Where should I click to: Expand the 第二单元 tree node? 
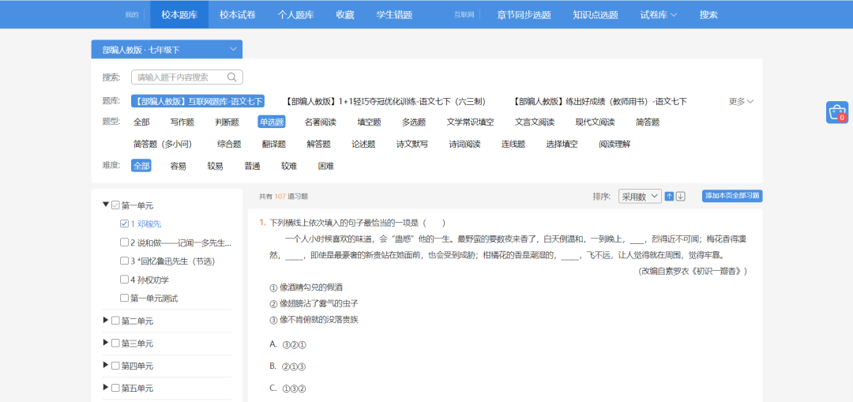click(x=106, y=321)
